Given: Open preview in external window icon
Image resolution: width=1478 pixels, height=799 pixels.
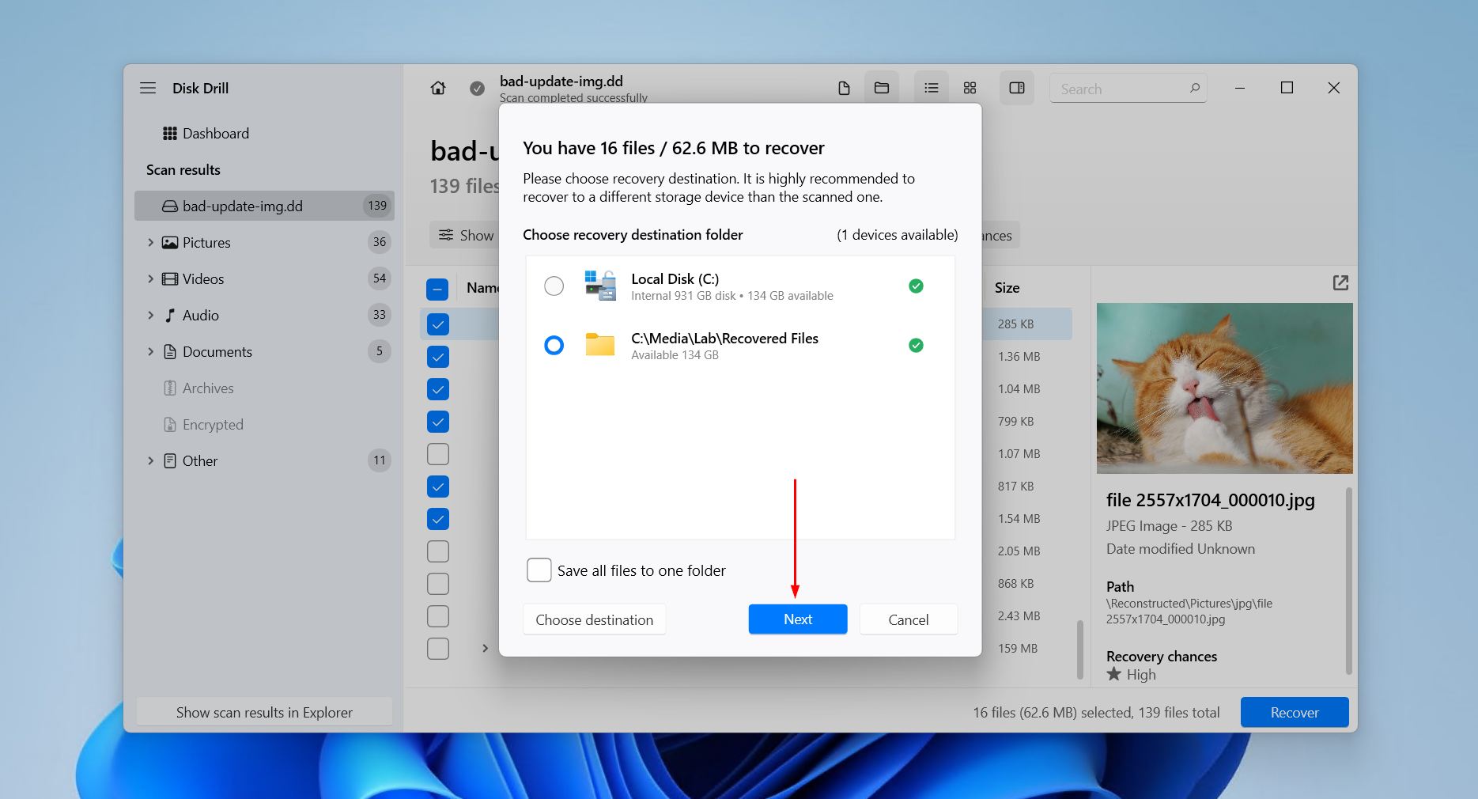Looking at the screenshot, I should pos(1340,282).
